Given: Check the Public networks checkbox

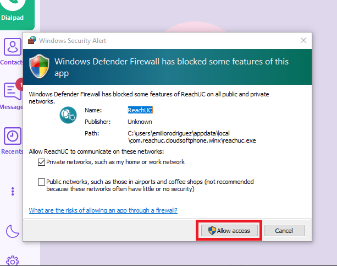Looking at the screenshot, I should tap(41, 182).
